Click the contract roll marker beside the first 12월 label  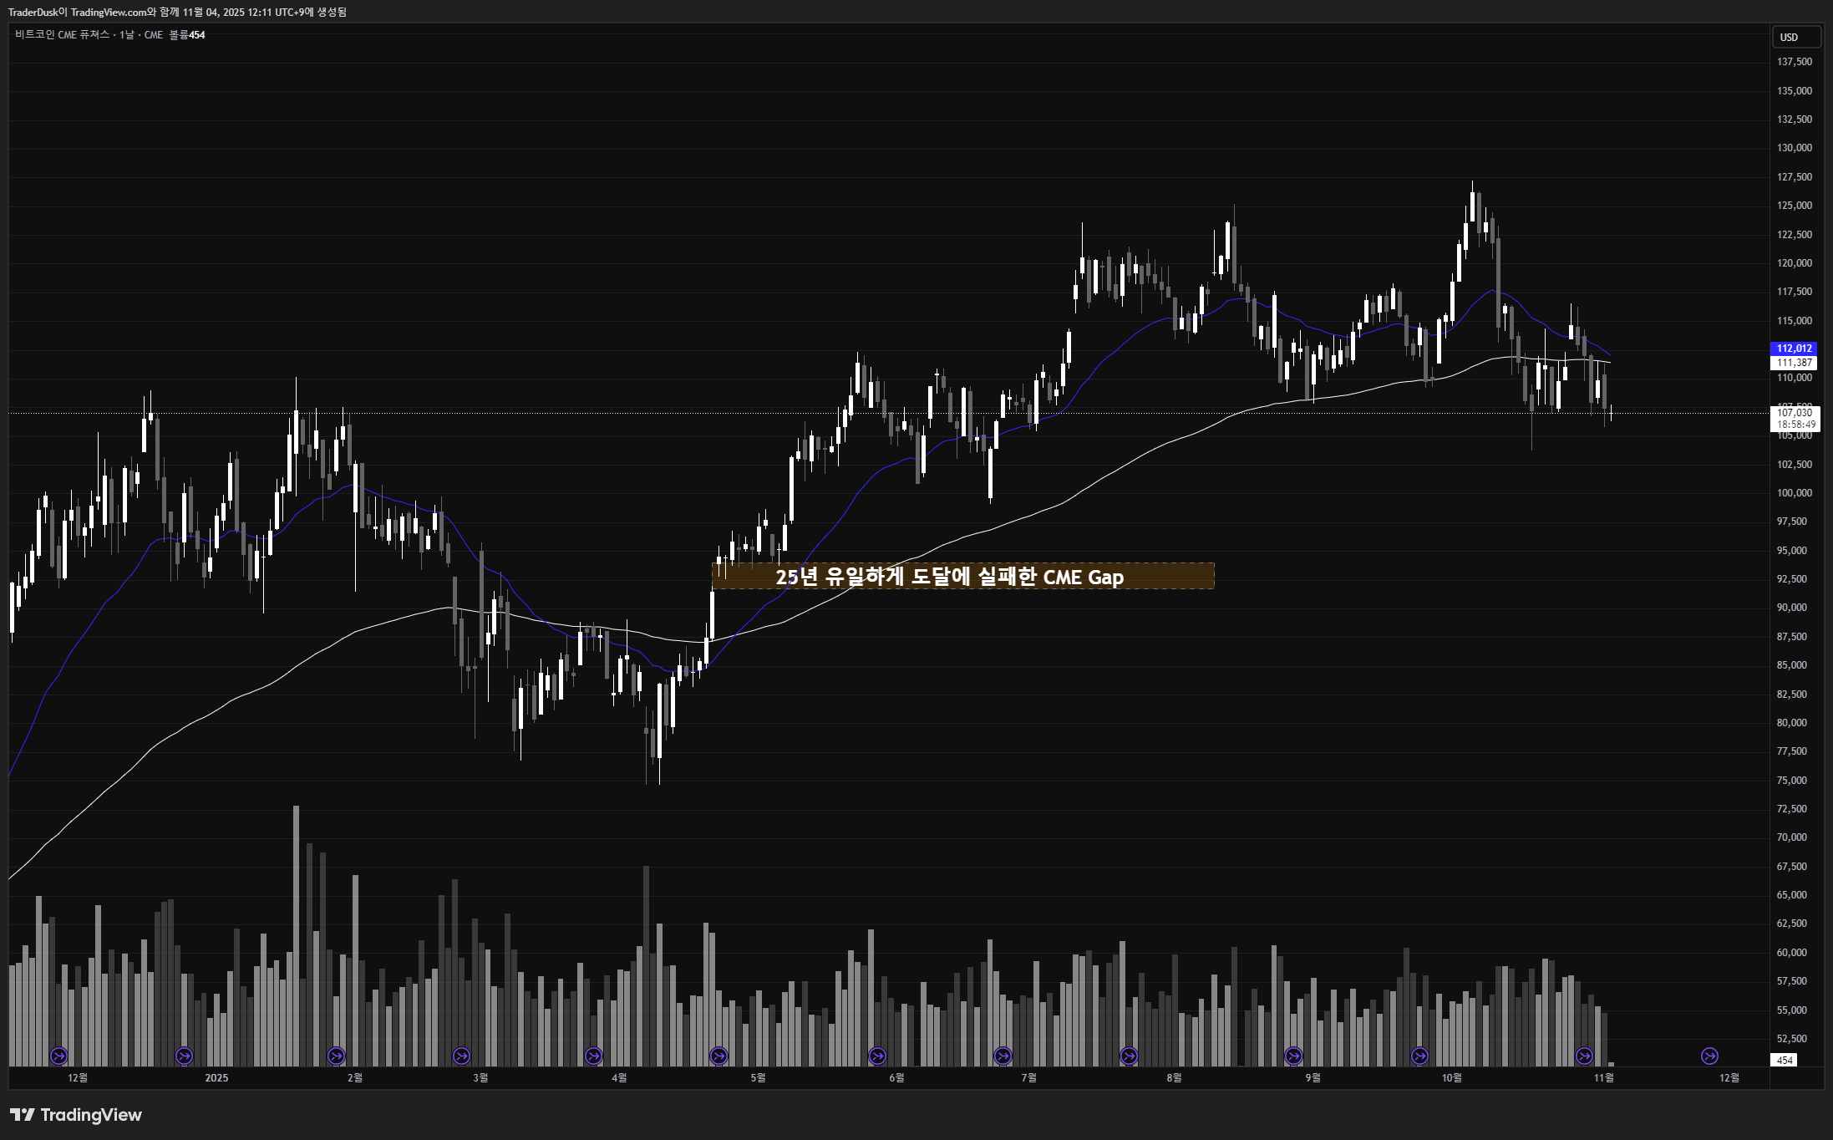58,1056
